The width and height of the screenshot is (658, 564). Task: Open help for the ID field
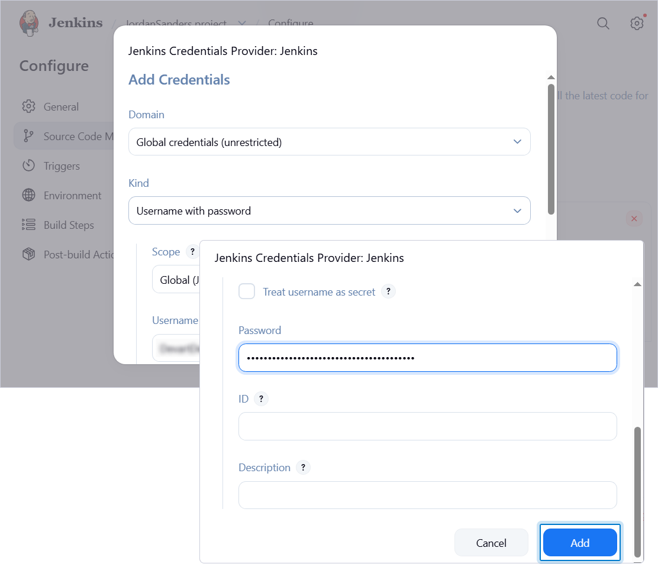261,398
